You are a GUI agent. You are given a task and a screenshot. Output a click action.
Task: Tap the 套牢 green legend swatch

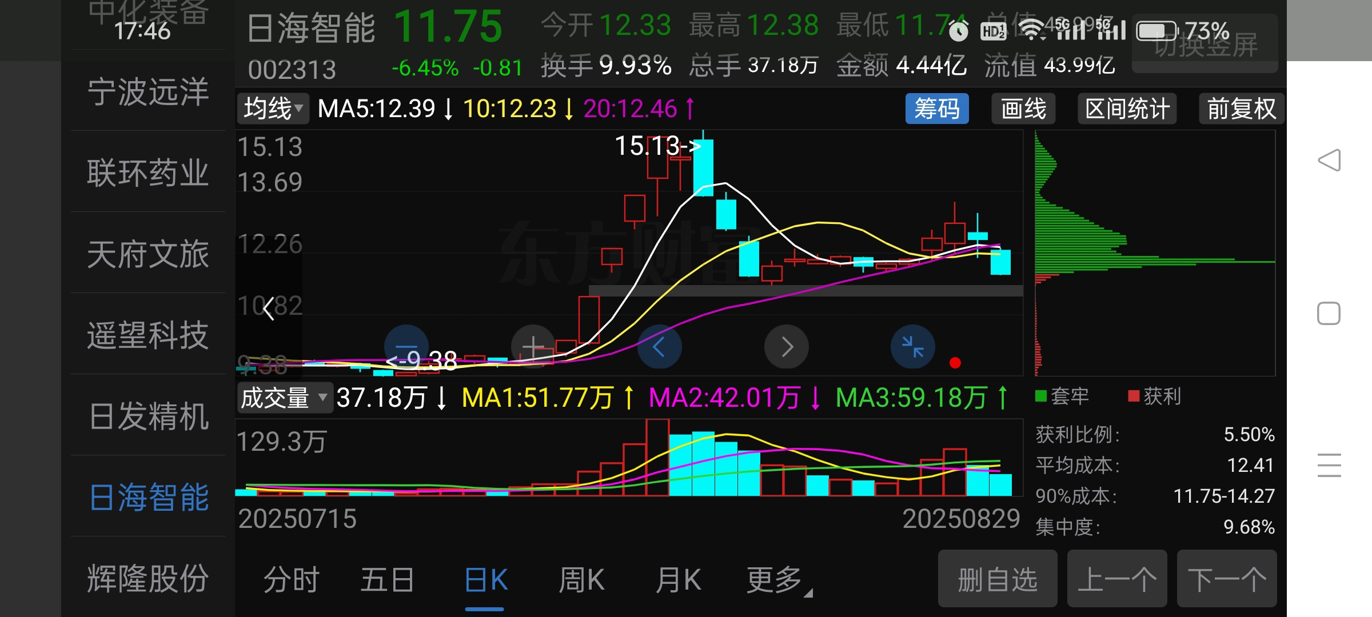(1041, 396)
